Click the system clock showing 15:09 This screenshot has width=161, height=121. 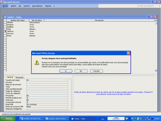pyautogui.click(x=157, y=119)
